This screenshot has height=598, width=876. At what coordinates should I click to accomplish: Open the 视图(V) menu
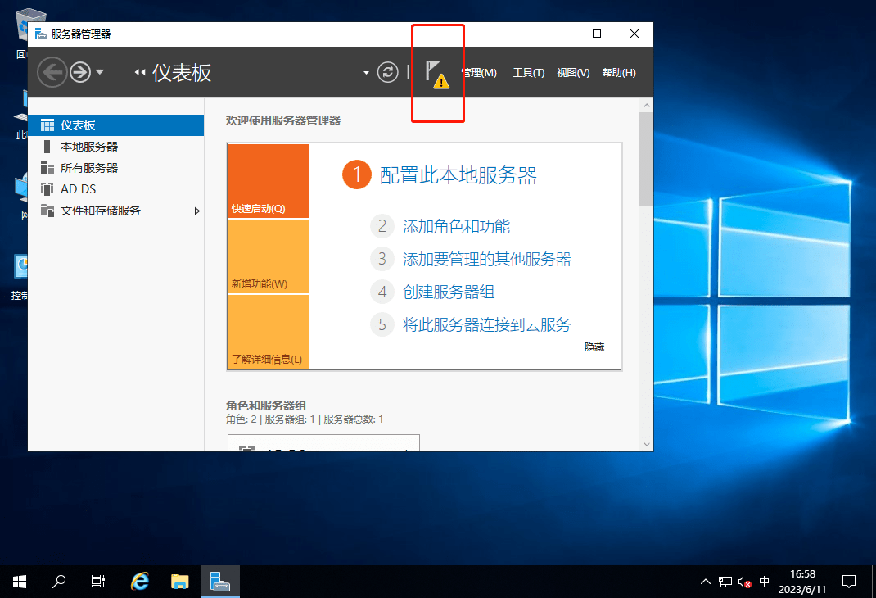pyautogui.click(x=573, y=73)
